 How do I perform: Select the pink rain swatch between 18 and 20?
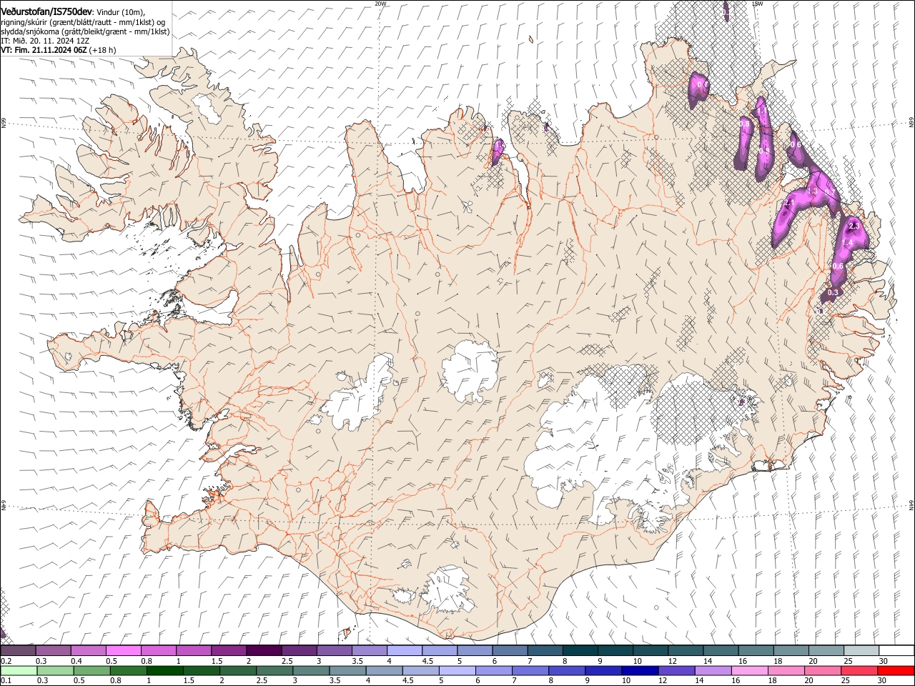786,671
